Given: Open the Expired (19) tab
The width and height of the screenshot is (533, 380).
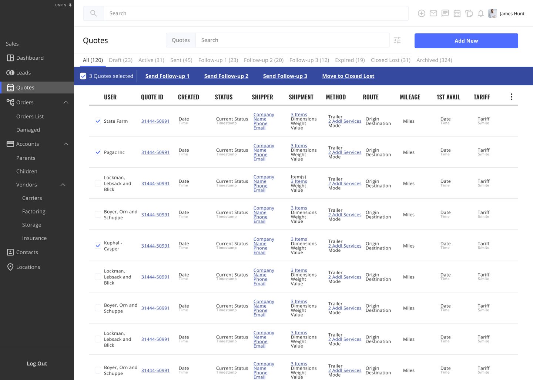Looking at the screenshot, I should 350,60.
